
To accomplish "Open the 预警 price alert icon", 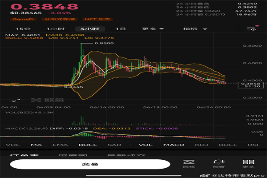I will 218,164.
